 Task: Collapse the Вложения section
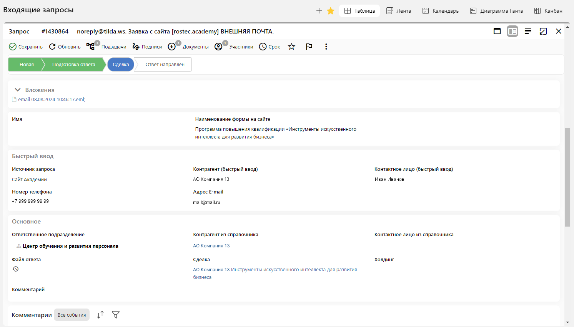18,89
